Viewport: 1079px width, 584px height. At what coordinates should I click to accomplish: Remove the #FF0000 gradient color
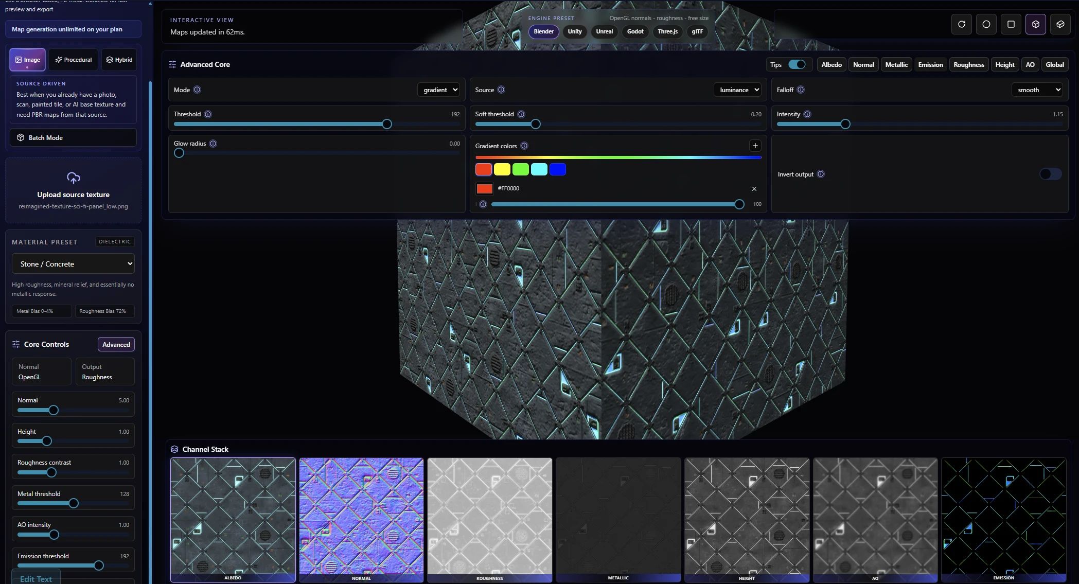(x=754, y=189)
